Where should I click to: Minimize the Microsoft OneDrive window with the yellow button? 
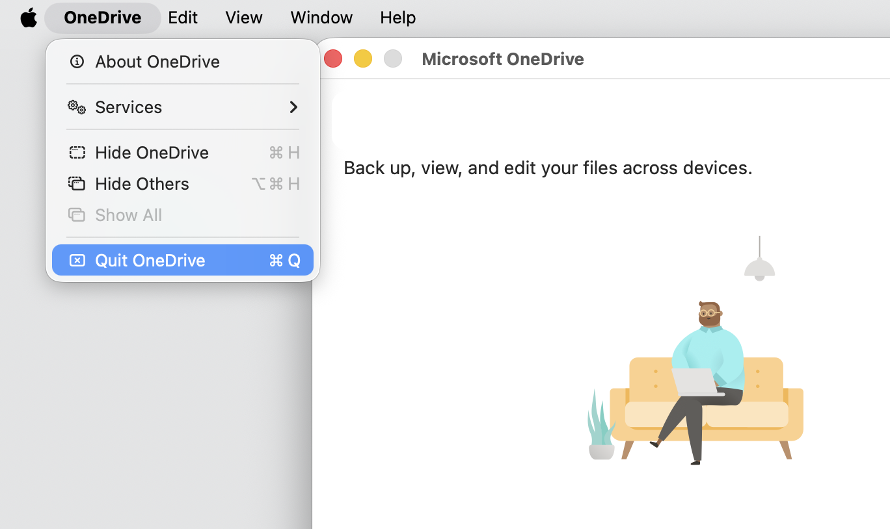pyautogui.click(x=363, y=58)
